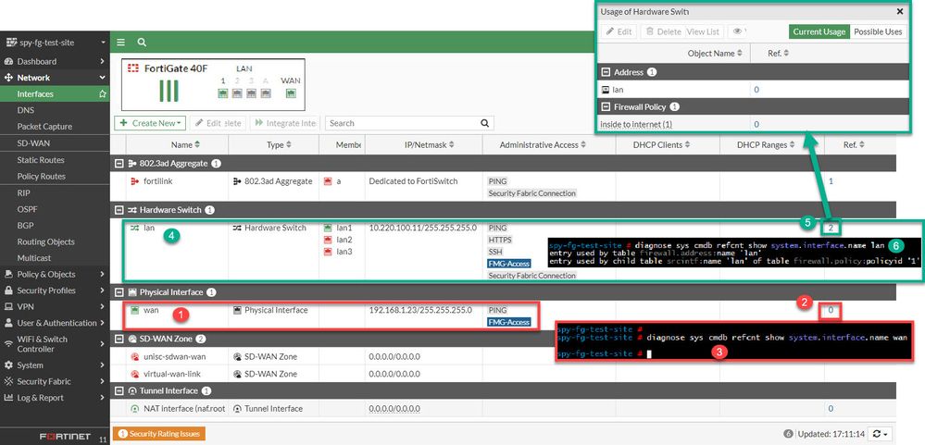Click the Security Rating Issues button

tap(158, 434)
